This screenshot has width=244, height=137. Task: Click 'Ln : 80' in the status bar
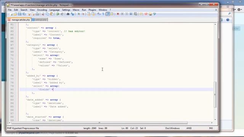(x=125, y=128)
